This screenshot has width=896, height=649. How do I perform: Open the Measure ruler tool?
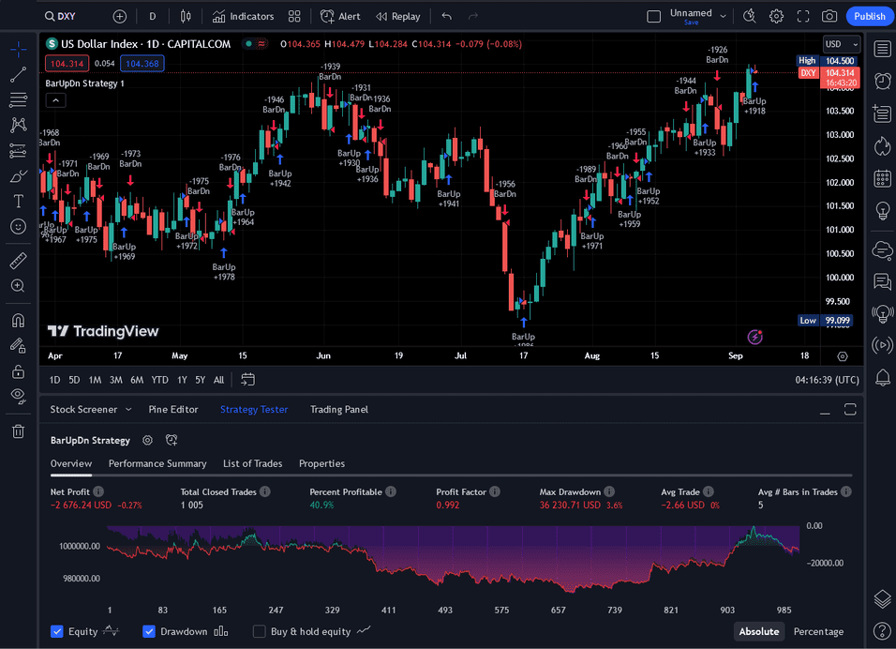[x=18, y=260]
